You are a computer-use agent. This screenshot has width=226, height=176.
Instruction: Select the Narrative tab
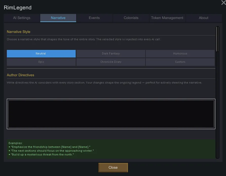[58, 18]
